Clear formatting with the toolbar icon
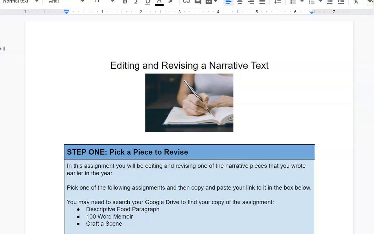 tap(356, 2)
